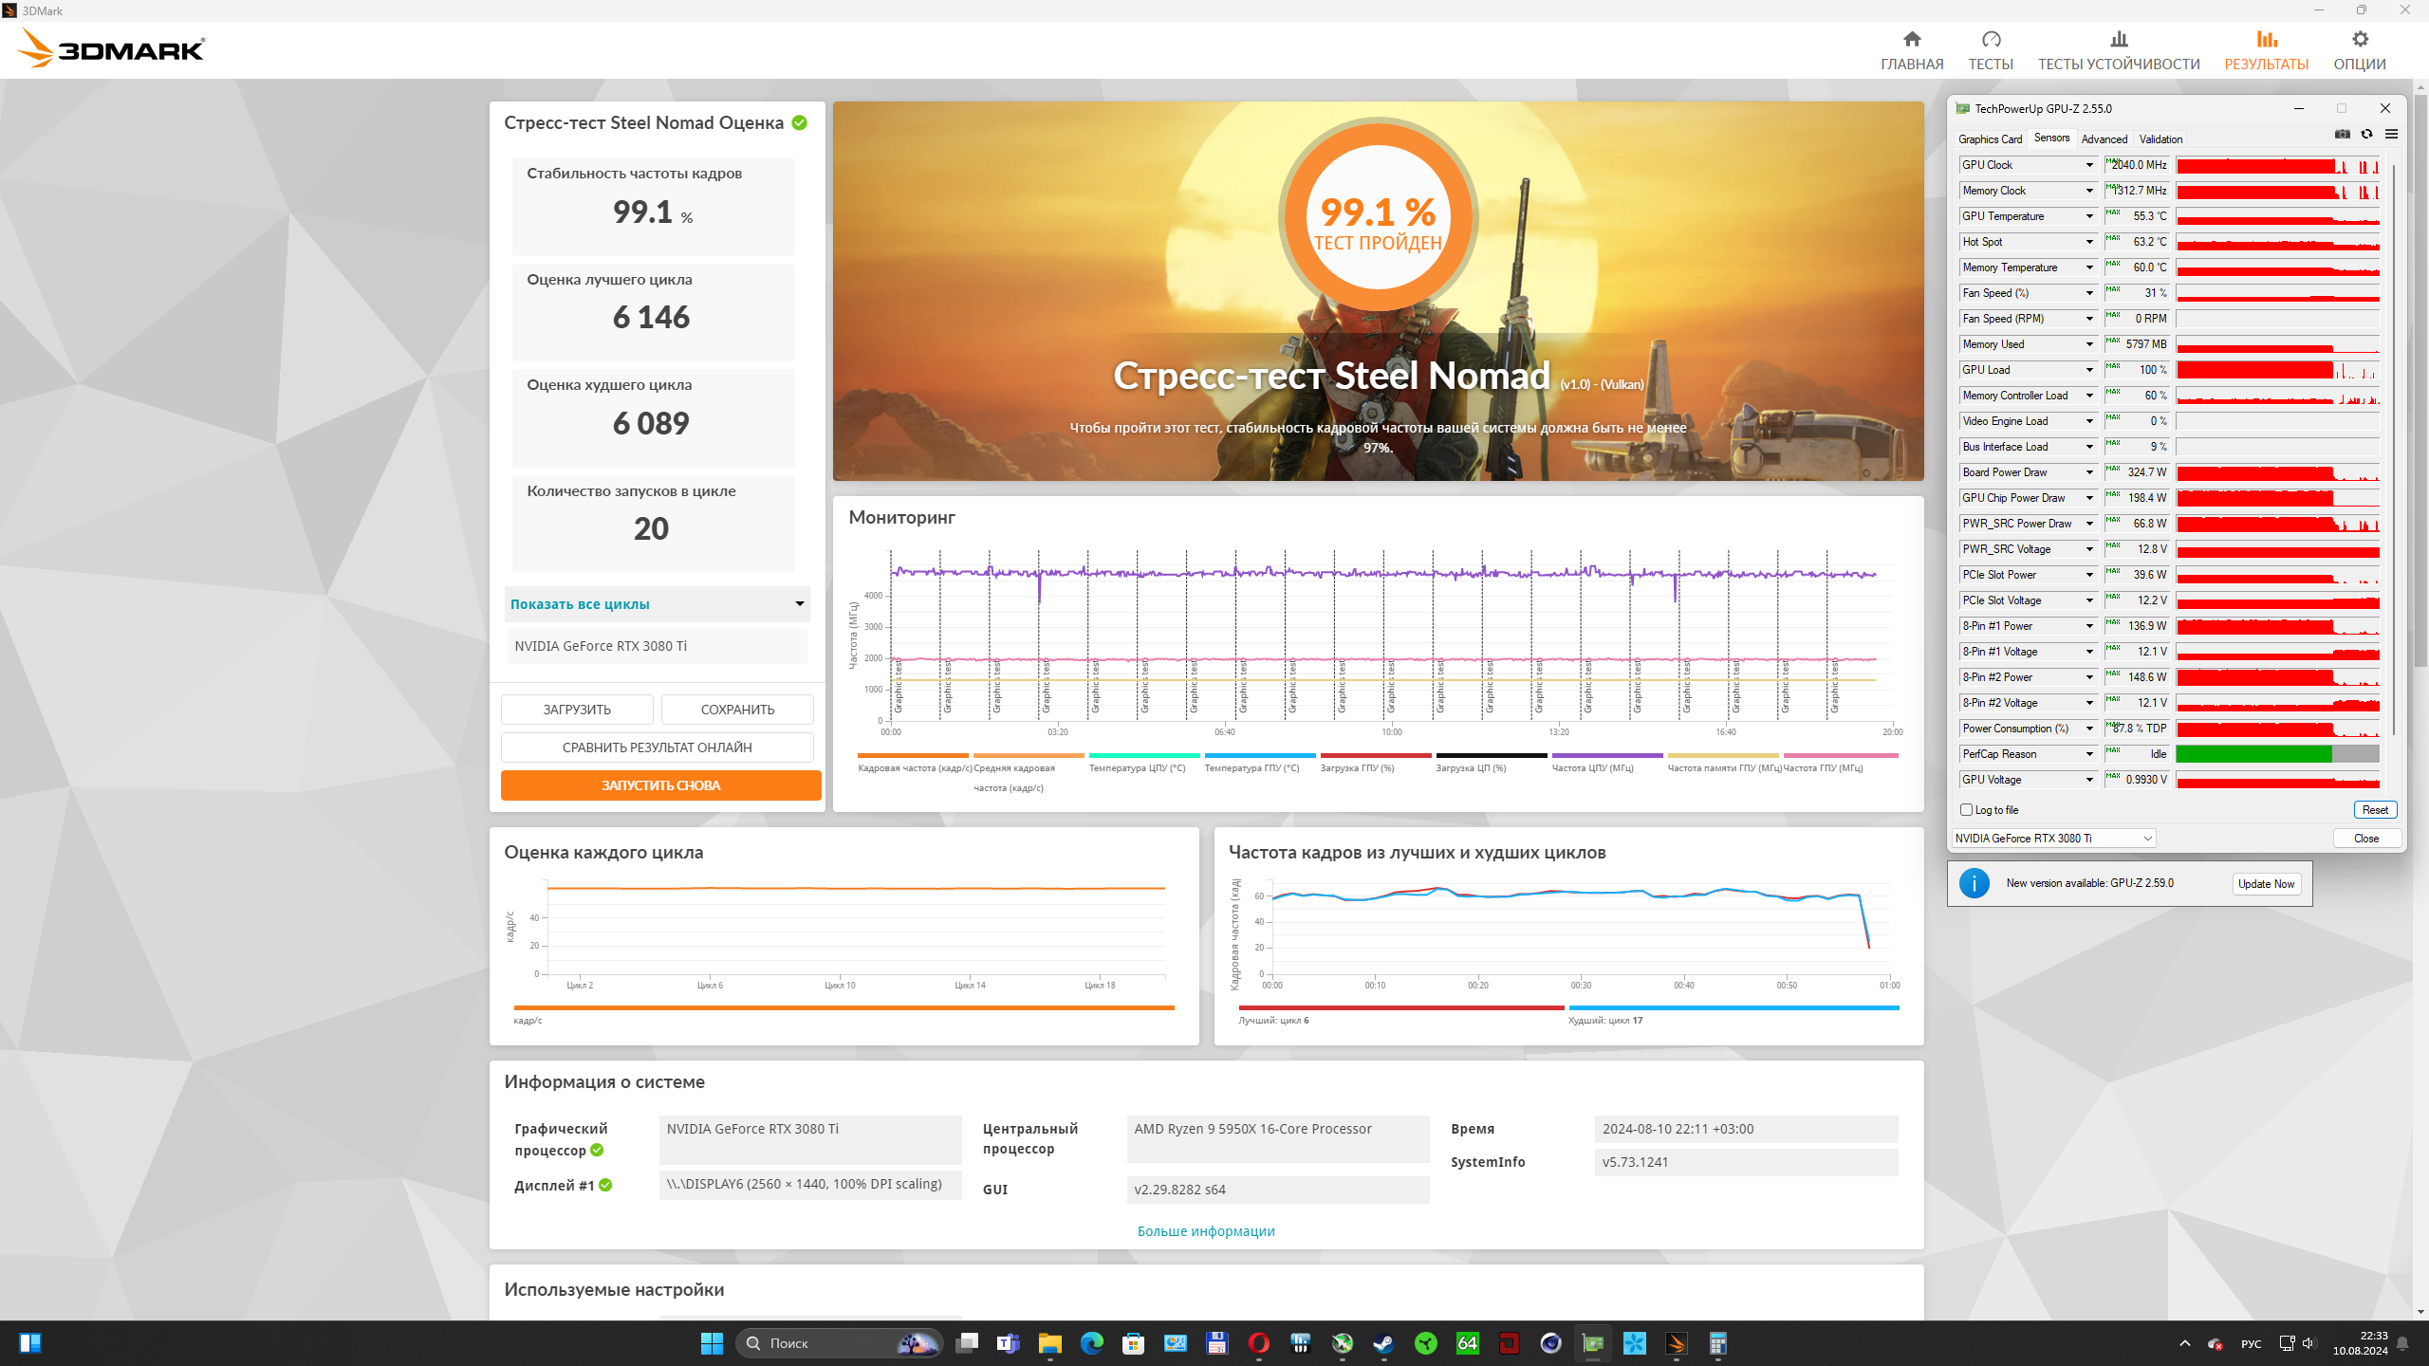Screen dimensions: 2429x1366
Task: Open the GPU selection combo box in GPU-Z
Action: pos(2054,839)
